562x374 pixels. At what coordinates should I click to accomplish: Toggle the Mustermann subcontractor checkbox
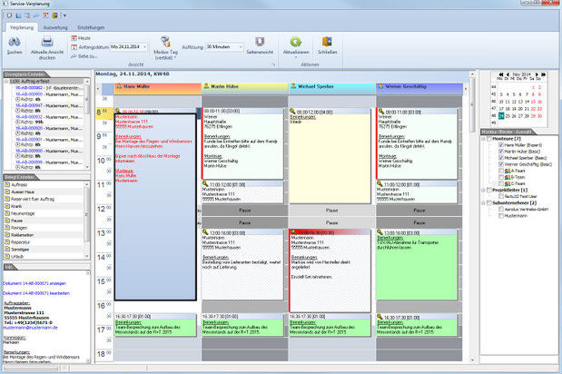click(501, 216)
